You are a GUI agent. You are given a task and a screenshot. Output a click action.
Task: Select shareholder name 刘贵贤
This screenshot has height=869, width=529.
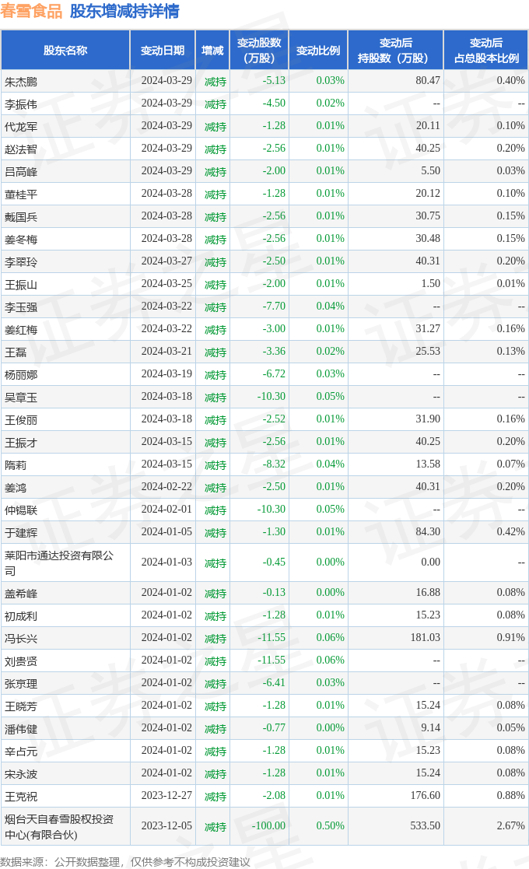coord(21,661)
